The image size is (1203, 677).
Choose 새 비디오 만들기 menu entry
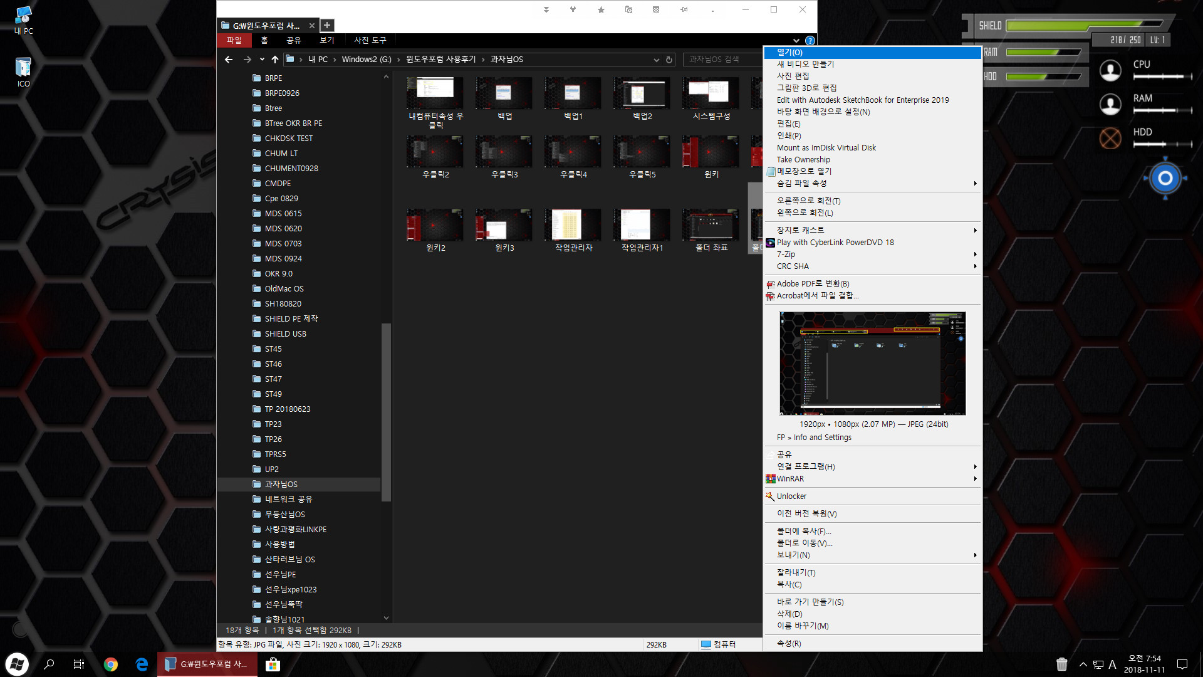872,64
